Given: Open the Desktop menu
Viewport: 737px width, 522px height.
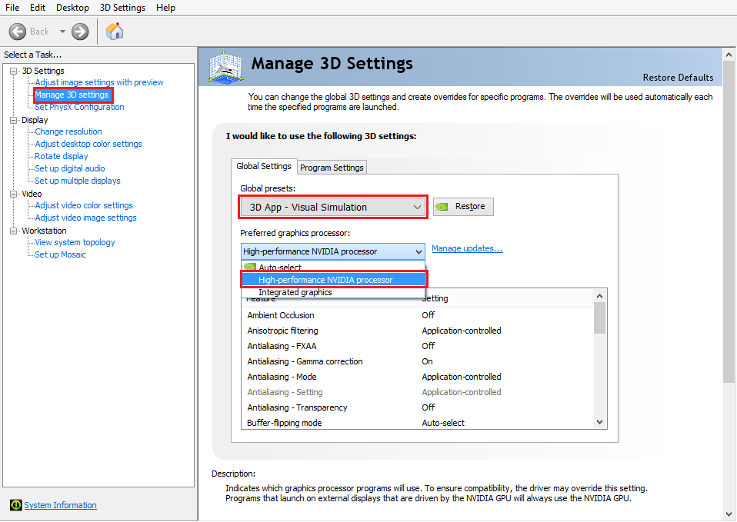Looking at the screenshot, I should coord(72,8).
